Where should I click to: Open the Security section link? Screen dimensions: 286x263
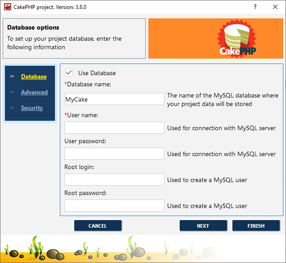32,108
